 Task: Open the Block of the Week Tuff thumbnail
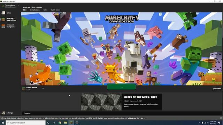tap(101, 102)
